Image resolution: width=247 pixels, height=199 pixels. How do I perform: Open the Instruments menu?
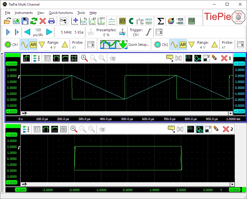[x=24, y=13]
